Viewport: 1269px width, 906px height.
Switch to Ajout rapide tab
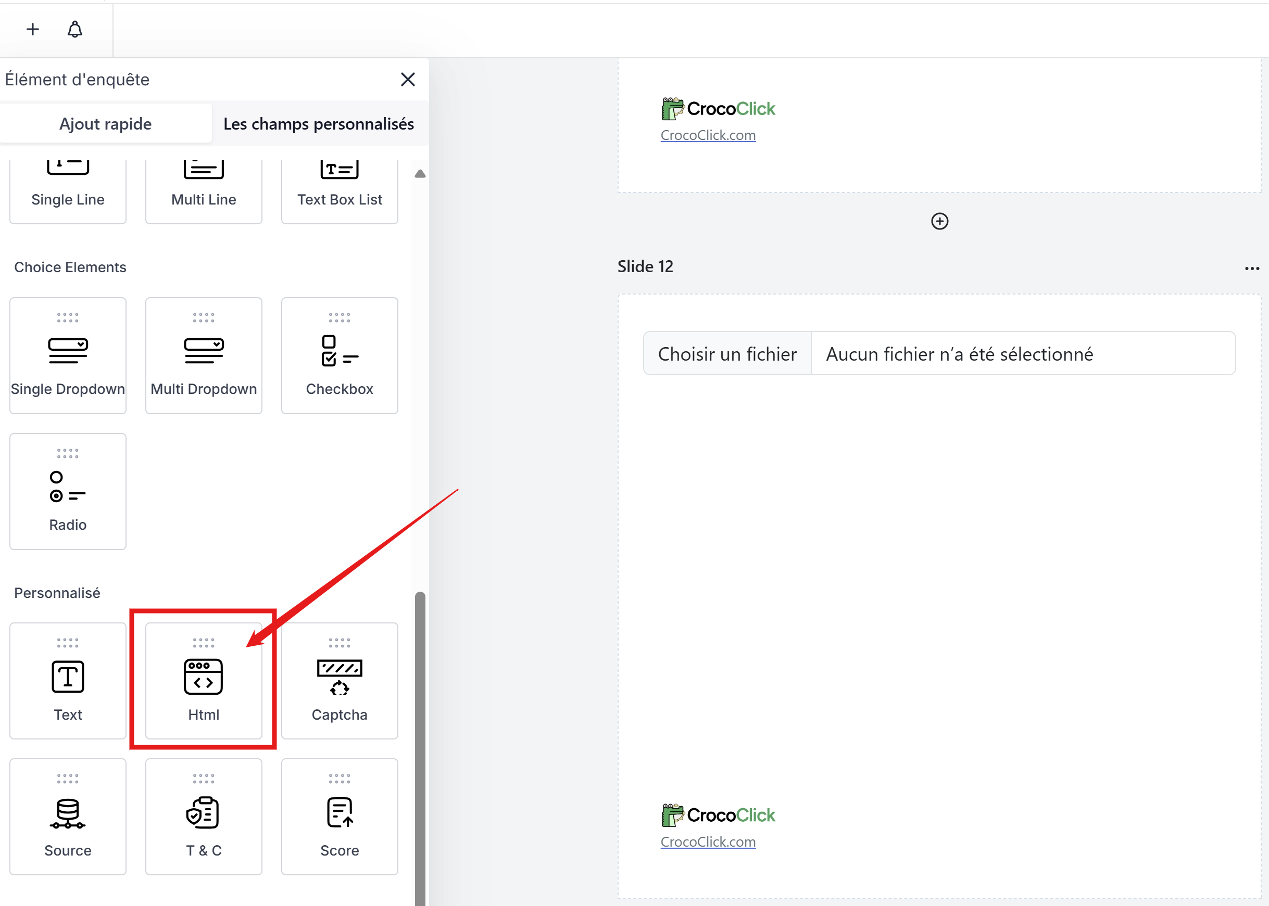tap(106, 123)
